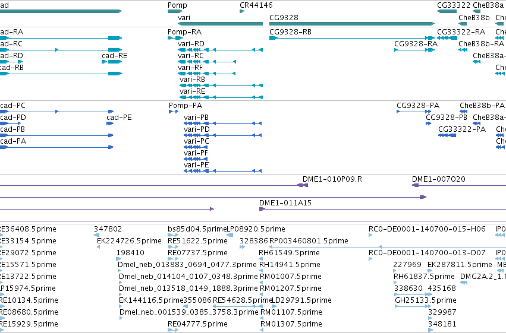The width and height of the screenshot is (506, 333).
Task: Select the vari-RD transcript label
Action: pos(191,44)
